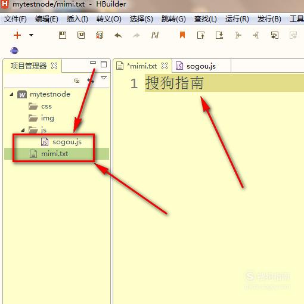Open the 插入(I) menu
The image size is (304, 304).
pyautogui.click(x=77, y=19)
